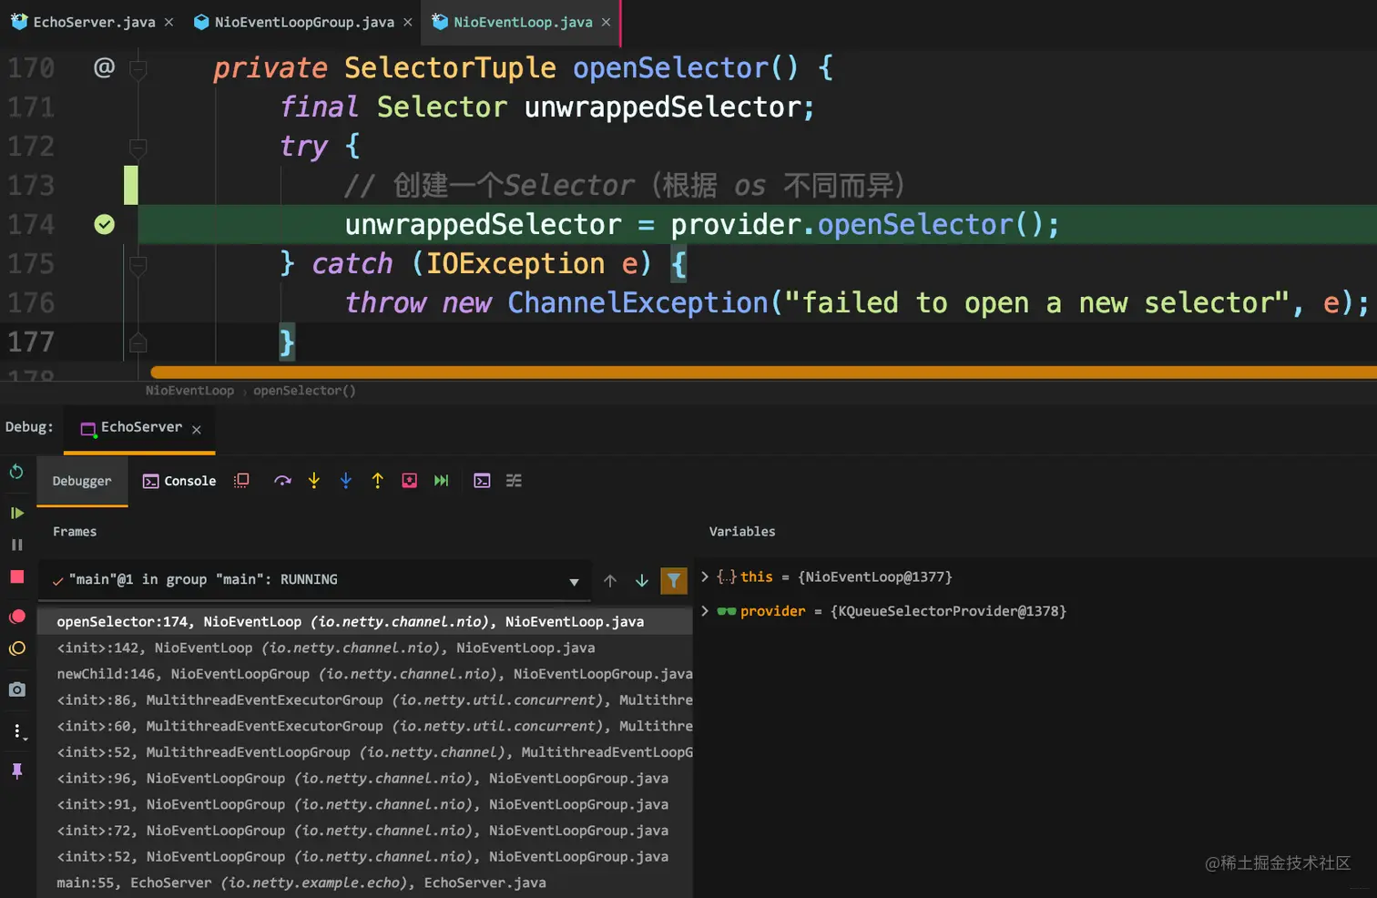Click the Run to Cursor icon

[442, 481]
